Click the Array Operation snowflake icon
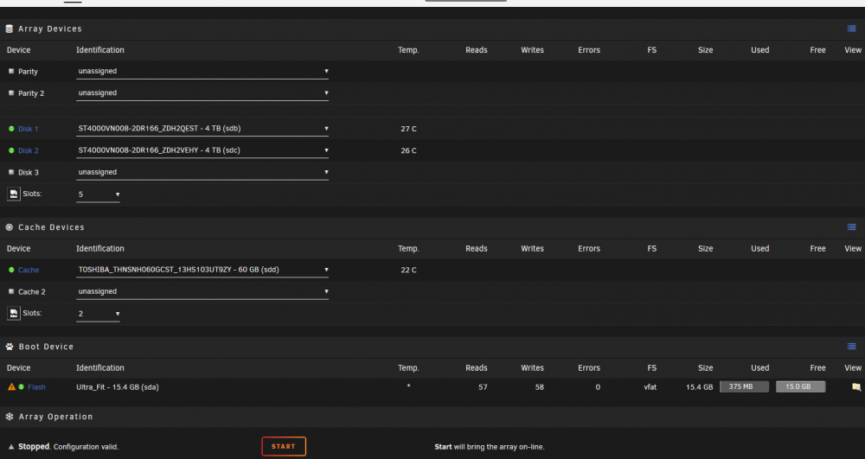865x459 pixels. 10,417
